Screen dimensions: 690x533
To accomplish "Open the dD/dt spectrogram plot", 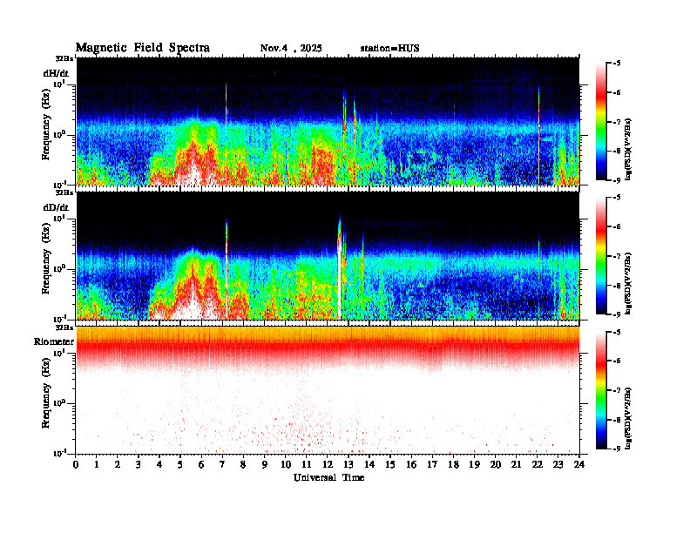I will point(328,255).
